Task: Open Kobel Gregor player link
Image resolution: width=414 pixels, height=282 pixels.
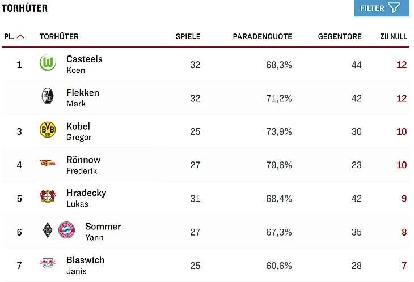Action: click(78, 131)
